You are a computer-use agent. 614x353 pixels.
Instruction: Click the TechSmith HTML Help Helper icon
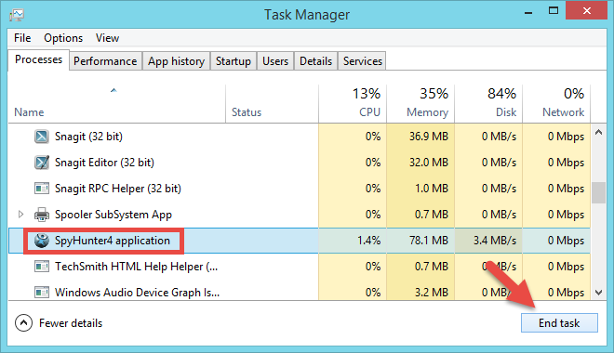pos(42,267)
